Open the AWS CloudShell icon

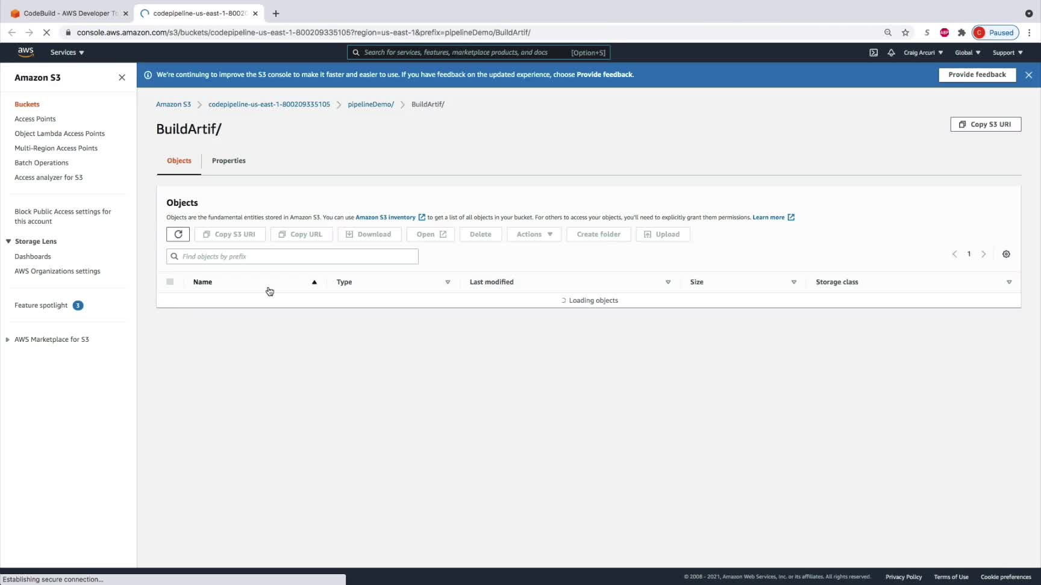pyautogui.click(x=874, y=52)
